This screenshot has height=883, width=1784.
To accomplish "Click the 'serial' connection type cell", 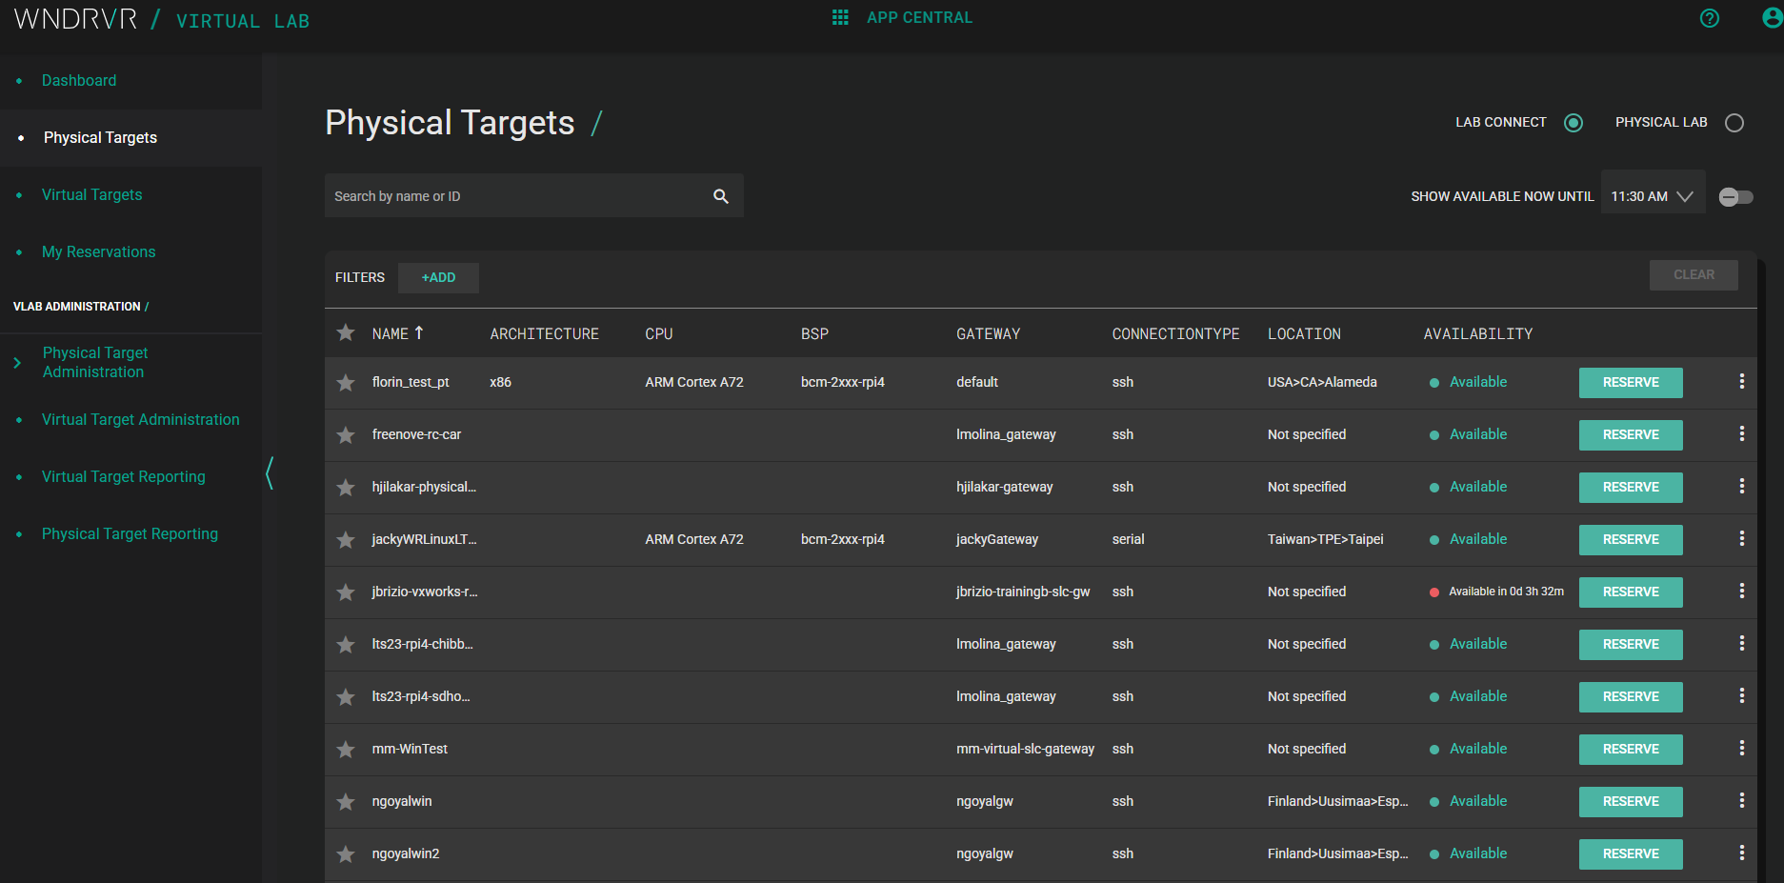I will click(x=1128, y=539).
